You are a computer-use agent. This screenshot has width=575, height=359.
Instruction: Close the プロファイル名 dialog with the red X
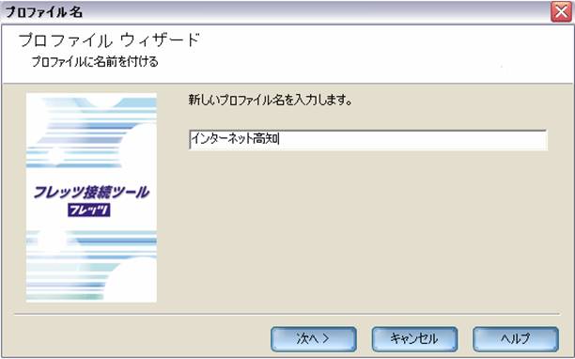click(x=561, y=12)
